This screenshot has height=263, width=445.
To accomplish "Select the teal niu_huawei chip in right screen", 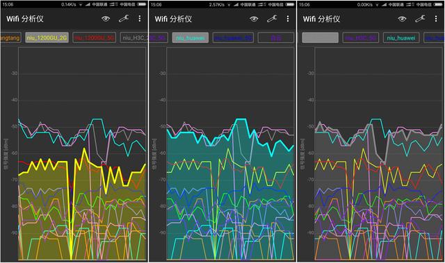I will 401,37.
